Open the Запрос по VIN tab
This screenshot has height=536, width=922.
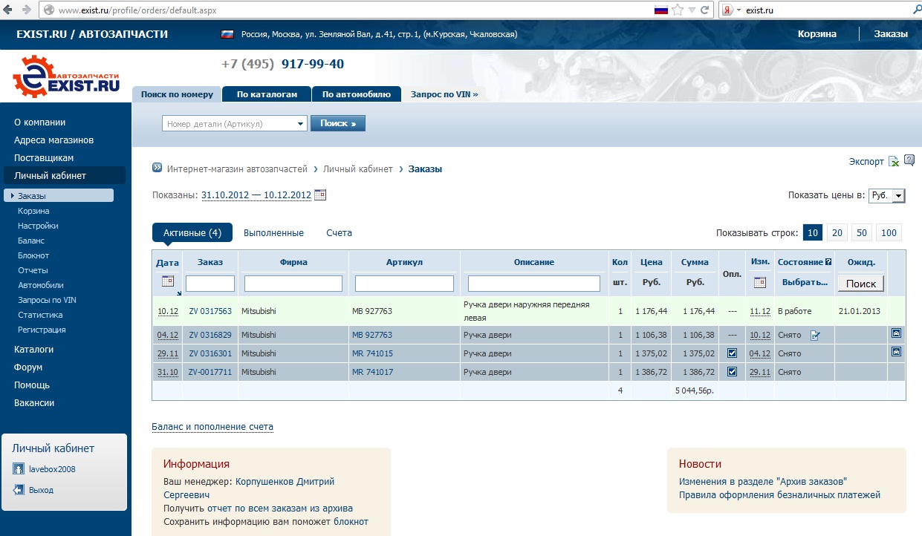[444, 94]
